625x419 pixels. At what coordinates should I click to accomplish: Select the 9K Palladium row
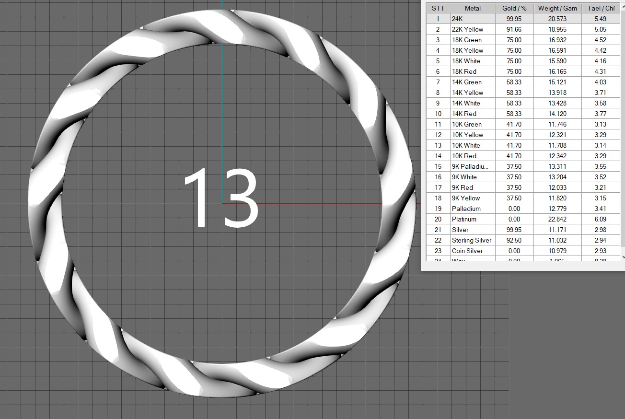coord(523,166)
